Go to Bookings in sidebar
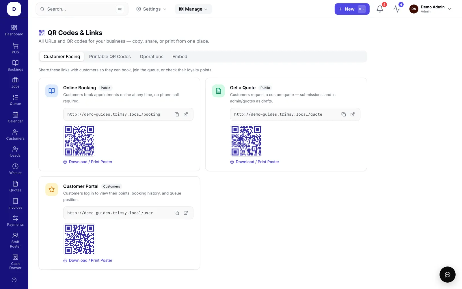 pos(15,66)
